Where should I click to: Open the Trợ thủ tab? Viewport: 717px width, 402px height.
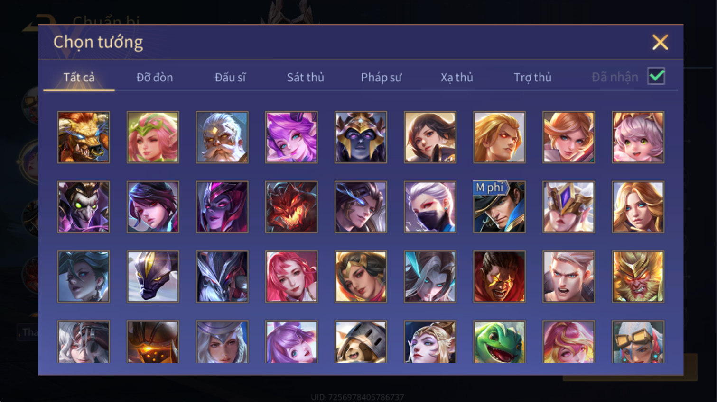(532, 77)
